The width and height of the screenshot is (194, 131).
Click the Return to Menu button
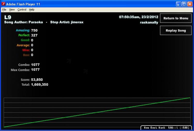click(176, 18)
